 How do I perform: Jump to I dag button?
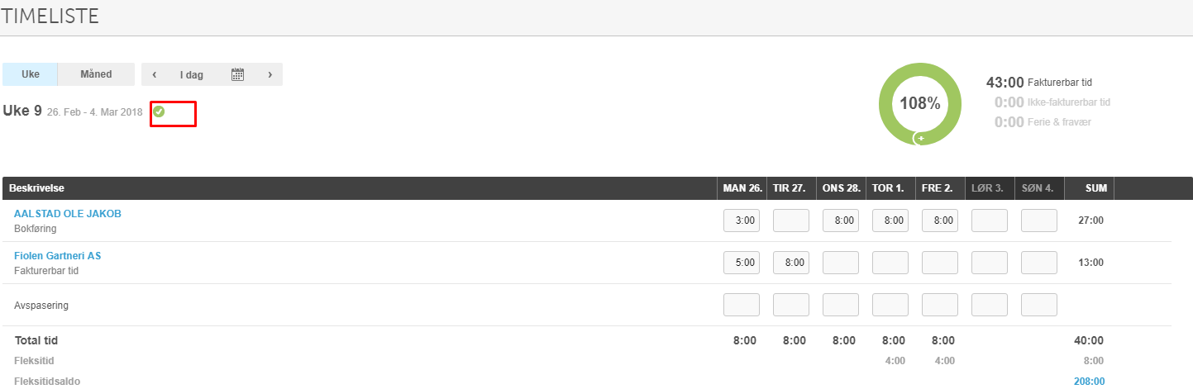(193, 74)
